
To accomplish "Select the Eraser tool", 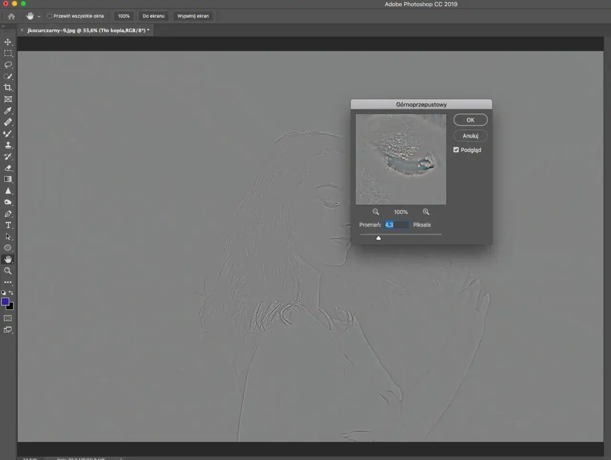I will coord(8,168).
